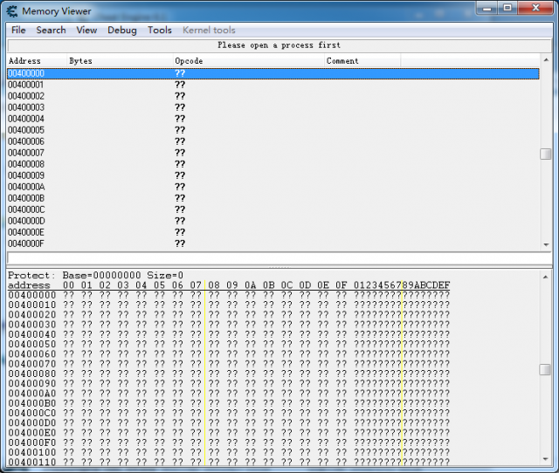Click the Protect Base Size info line
The width and height of the screenshot is (559, 473).
[95, 275]
